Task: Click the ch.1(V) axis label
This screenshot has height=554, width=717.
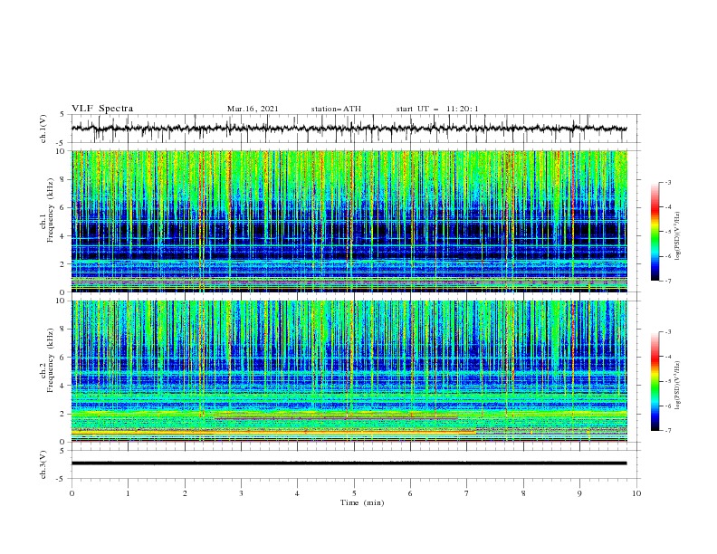Action: click(43, 129)
